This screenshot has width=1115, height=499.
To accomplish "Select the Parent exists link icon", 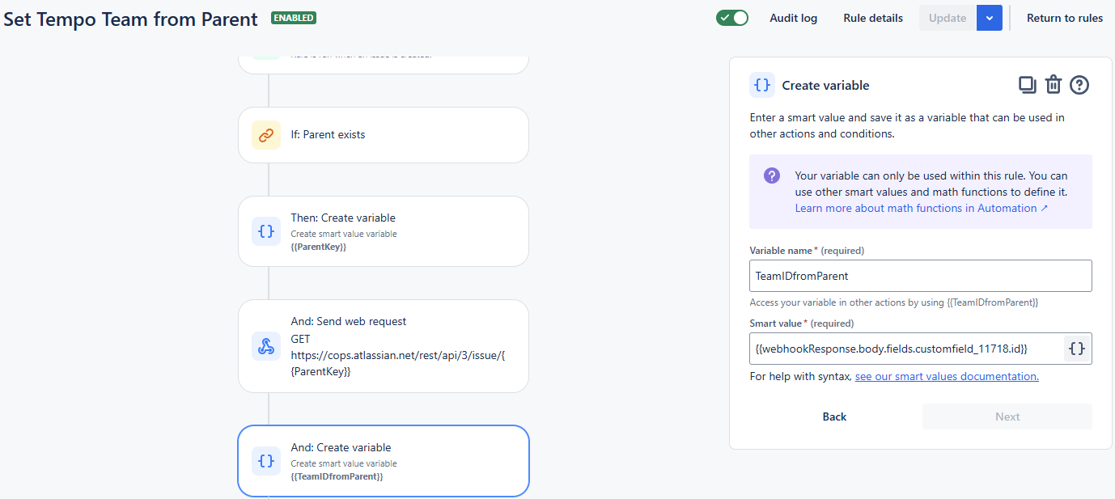I will pyautogui.click(x=265, y=135).
